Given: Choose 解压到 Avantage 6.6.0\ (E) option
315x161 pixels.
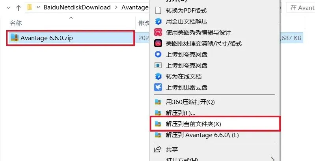Looking at the screenshot, I should [x=215, y=135].
